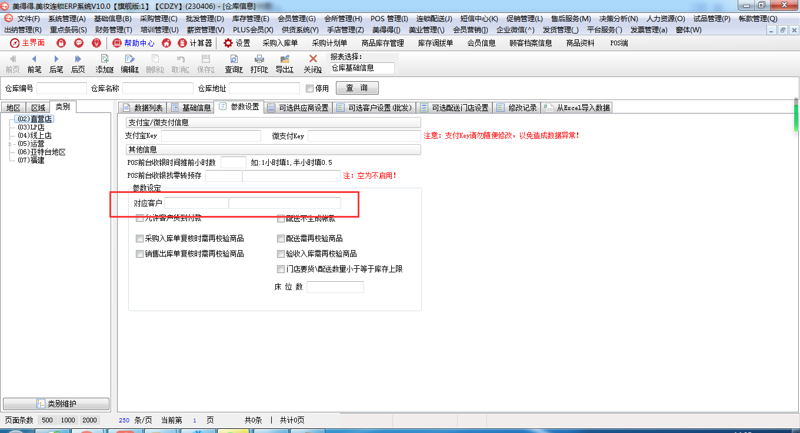Open the 计算器 calculator shortcut
The width and height of the screenshot is (800, 433).
(x=182, y=43)
